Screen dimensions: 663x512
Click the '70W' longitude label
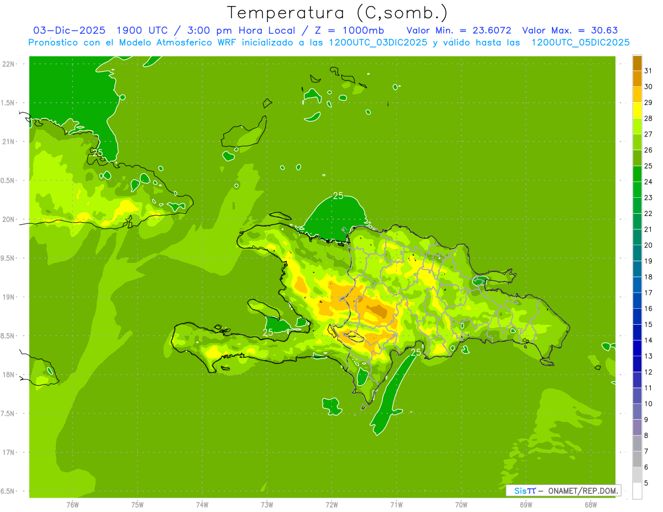click(461, 505)
